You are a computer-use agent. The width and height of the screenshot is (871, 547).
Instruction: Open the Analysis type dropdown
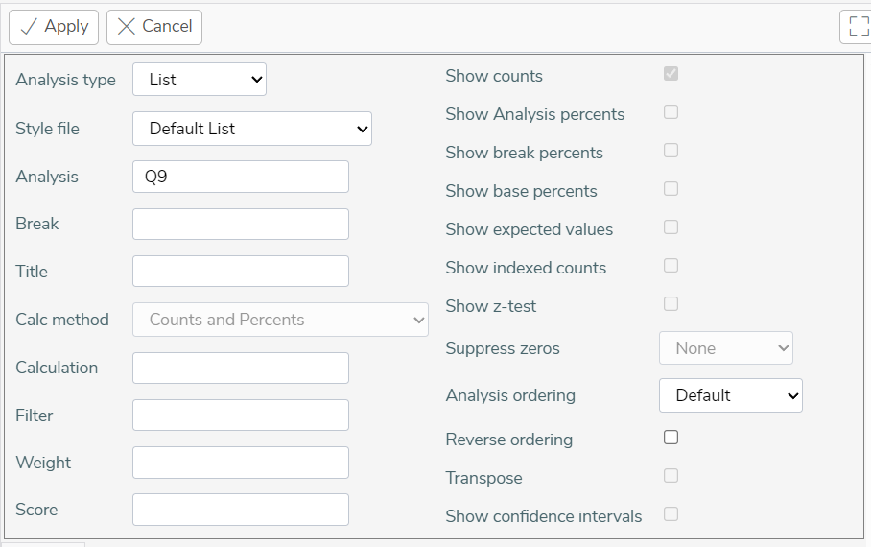200,79
